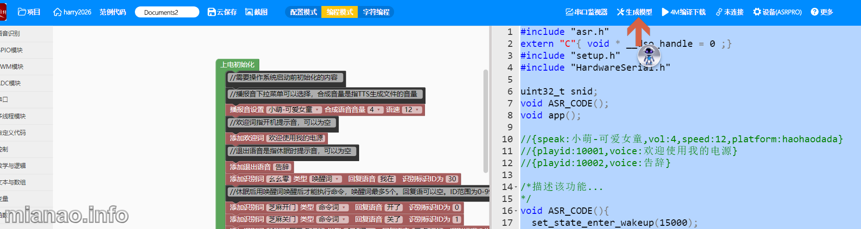The image size is (861, 229).
Task: Open 设备(ASRPRO) device settings
Action: [x=777, y=12]
